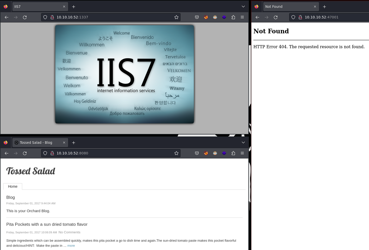Focus the address bar showing 10.10.10.52:1337
Viewport: 369px width, 250px height.
[110, 17]
